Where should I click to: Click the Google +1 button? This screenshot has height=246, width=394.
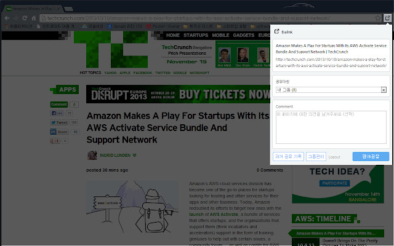pos(55,141)
